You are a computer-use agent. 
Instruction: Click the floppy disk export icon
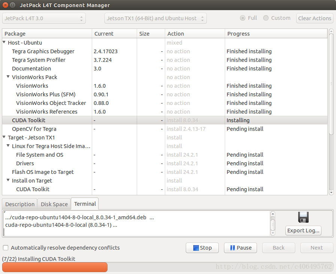pyautogui.click(x=303, y=217)
